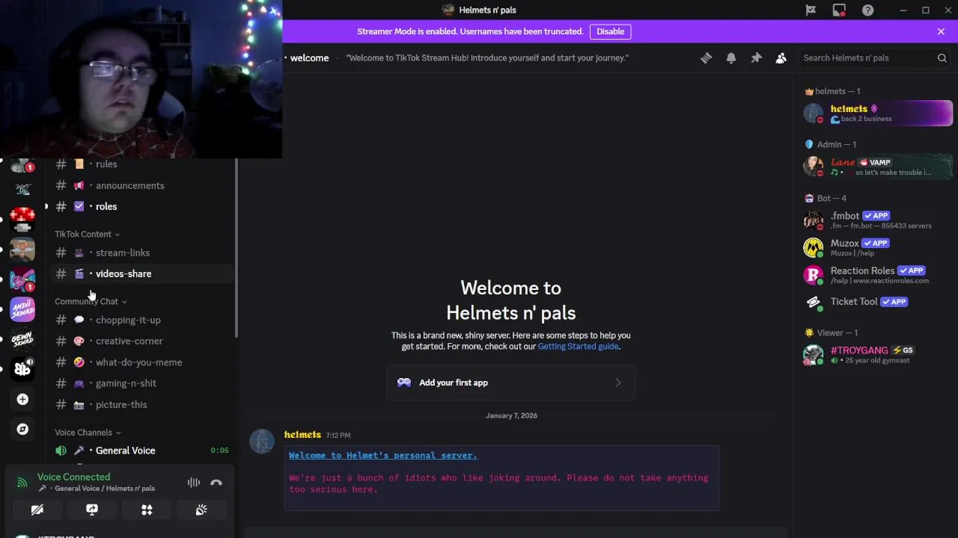Open the Inbox icon with red dot

point(839,10)
